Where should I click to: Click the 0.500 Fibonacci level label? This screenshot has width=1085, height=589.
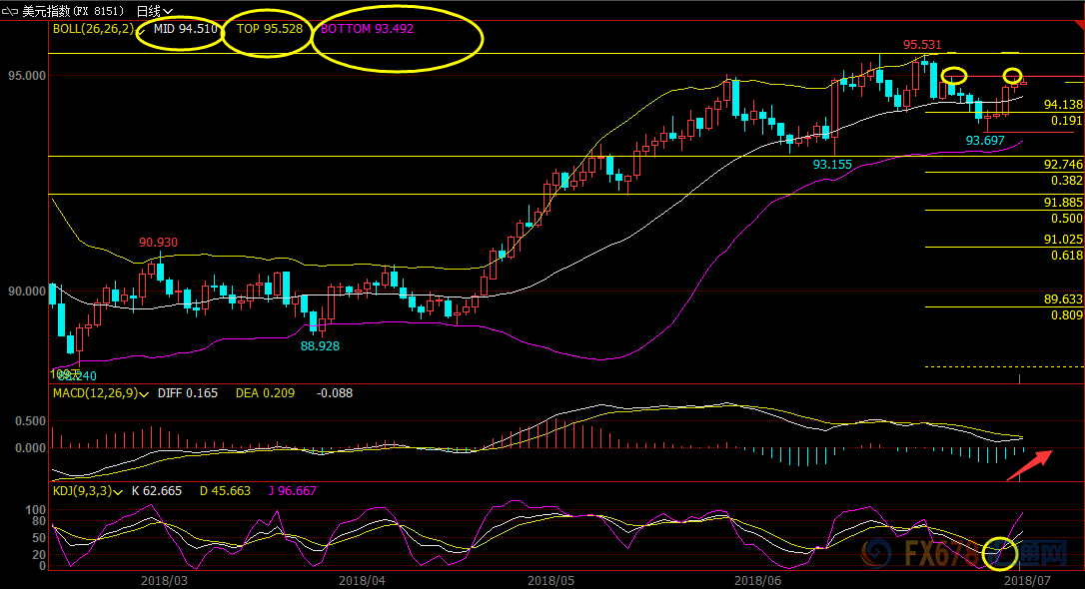point(1066,218)
